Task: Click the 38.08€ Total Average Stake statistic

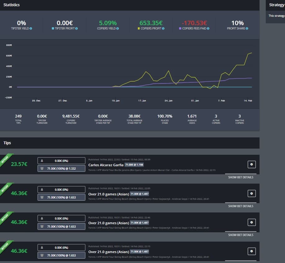Action: [134, 119]
